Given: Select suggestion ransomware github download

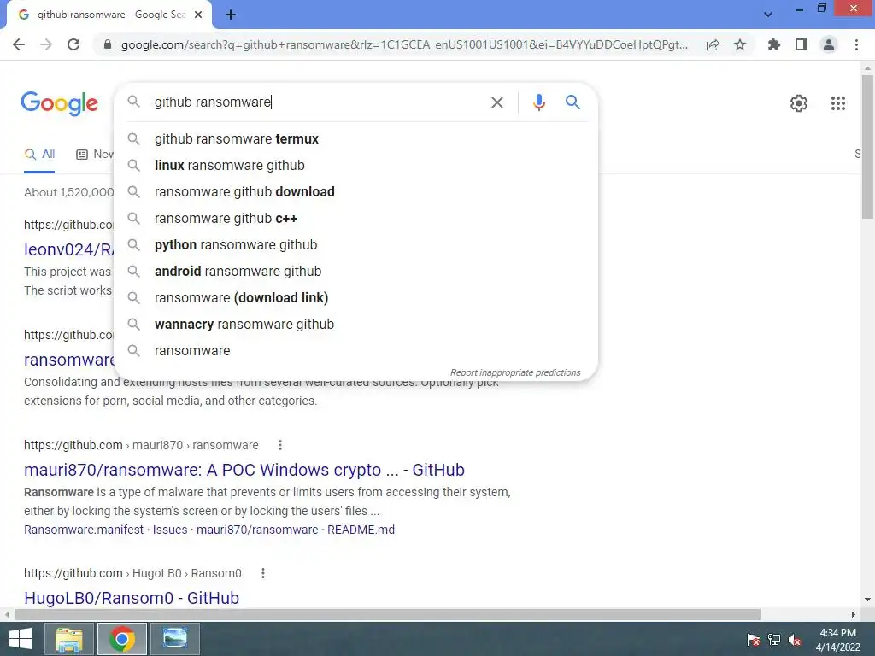Looking at the screenshot, I should (x=356, y=192).
